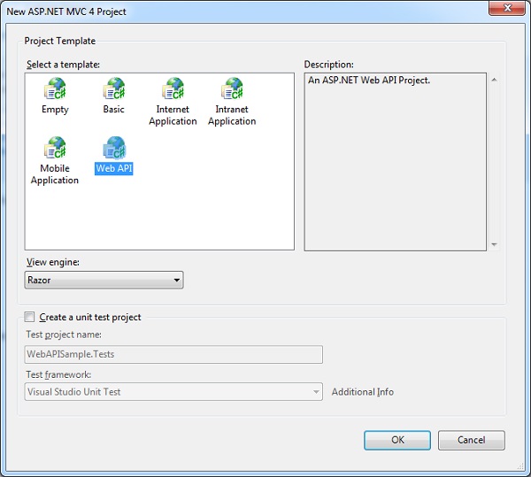Select the Basic template icon

[x=114, y=88]
